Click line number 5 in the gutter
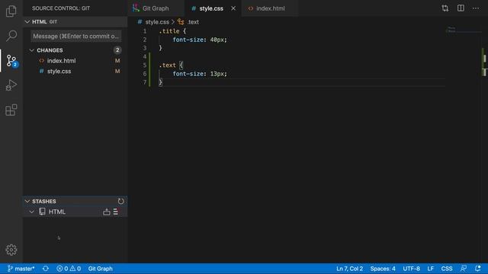The image size is (488, 274). click(x=144, y=65)
